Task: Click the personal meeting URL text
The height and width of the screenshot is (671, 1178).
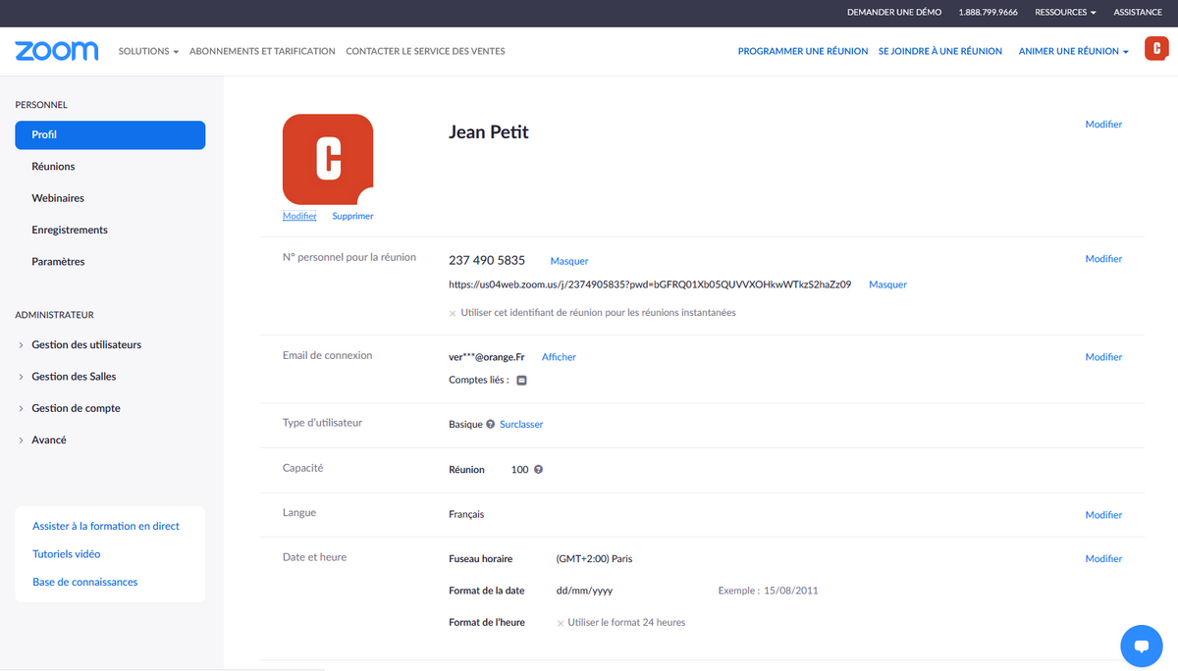Action: click(650, 284)
